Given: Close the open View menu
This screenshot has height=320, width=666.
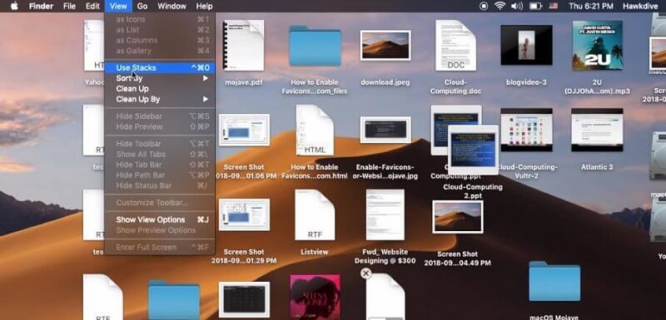Looking at the screenshot, I should [x=118, y=6].
